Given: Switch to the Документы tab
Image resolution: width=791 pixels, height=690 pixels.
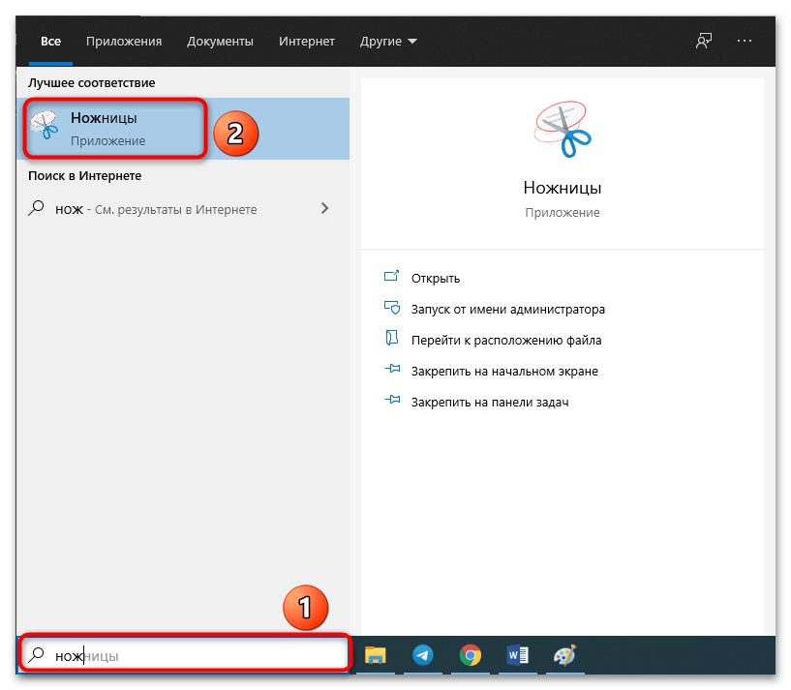Looking at the screenshot, I should click(220, 42).
